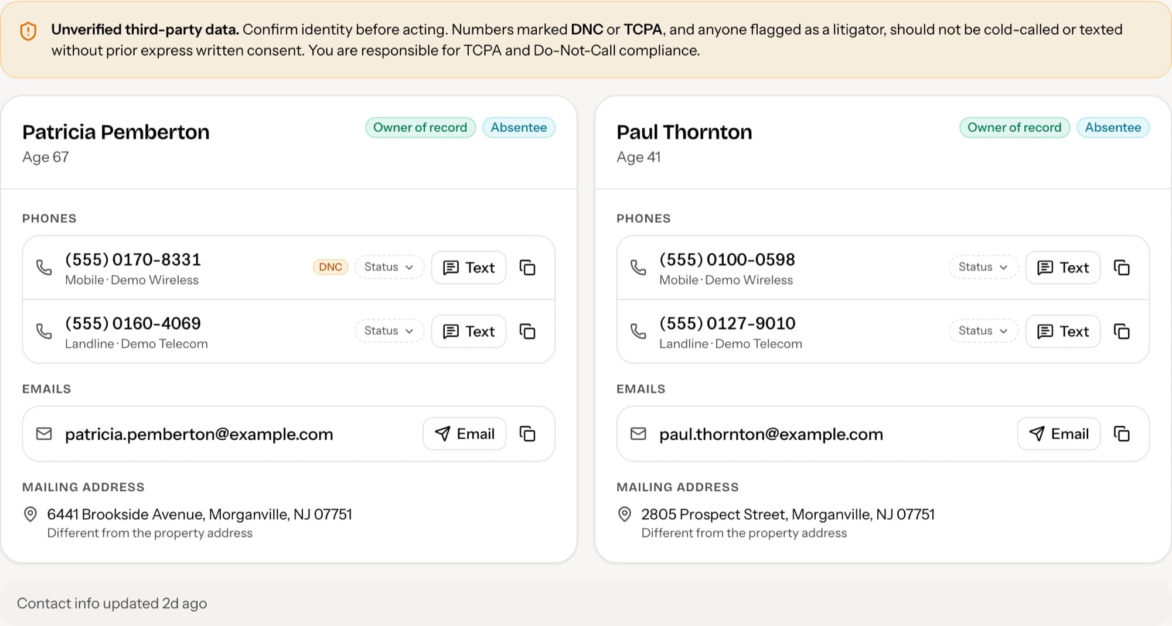1172x626 pixels.
Task: Text Paul's landline (555) 0127-9010
Action: [1063, 331]
